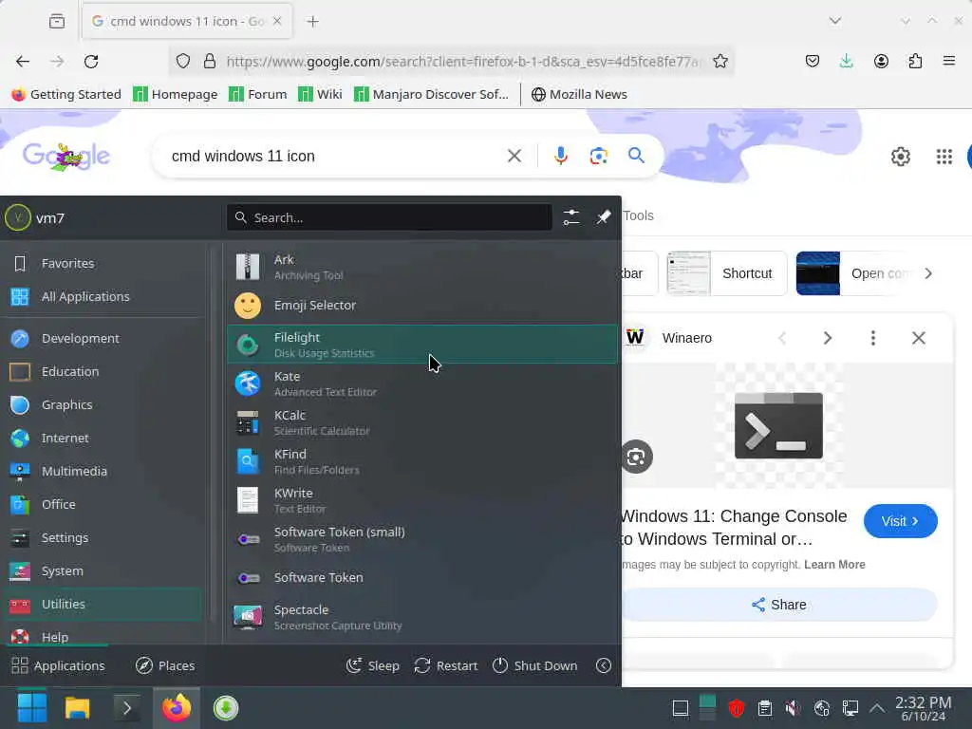
Task: Click the green download manager taskbar icon
Action: 226,708
